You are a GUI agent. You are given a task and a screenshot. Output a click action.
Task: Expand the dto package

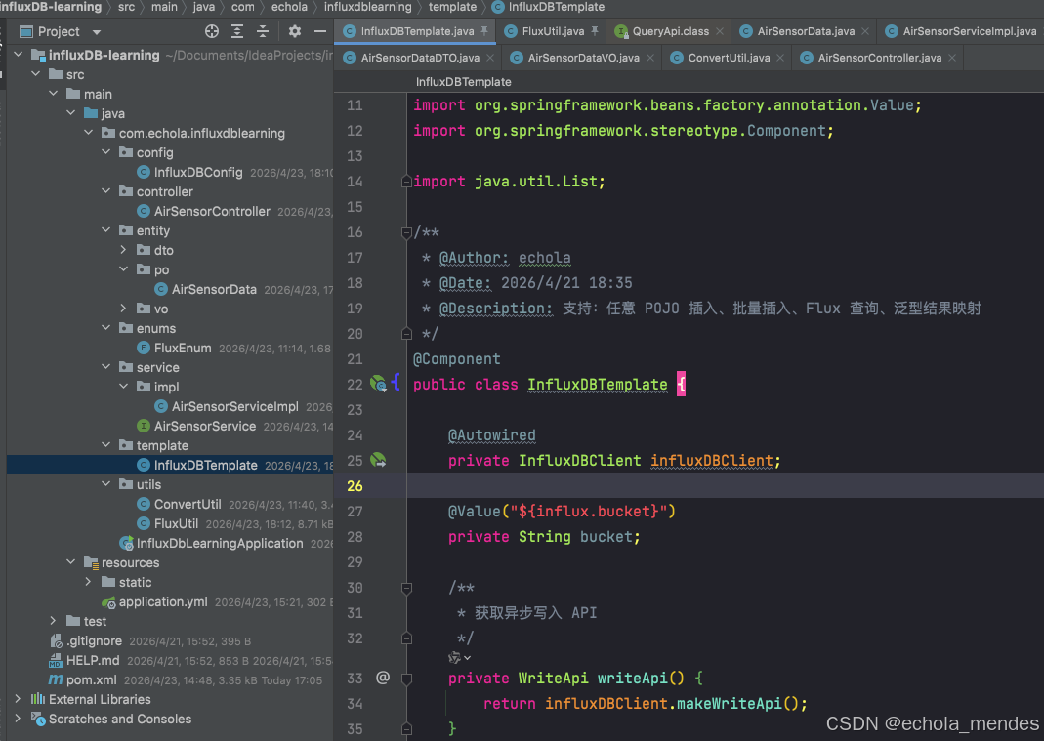(x=123, y=250)
